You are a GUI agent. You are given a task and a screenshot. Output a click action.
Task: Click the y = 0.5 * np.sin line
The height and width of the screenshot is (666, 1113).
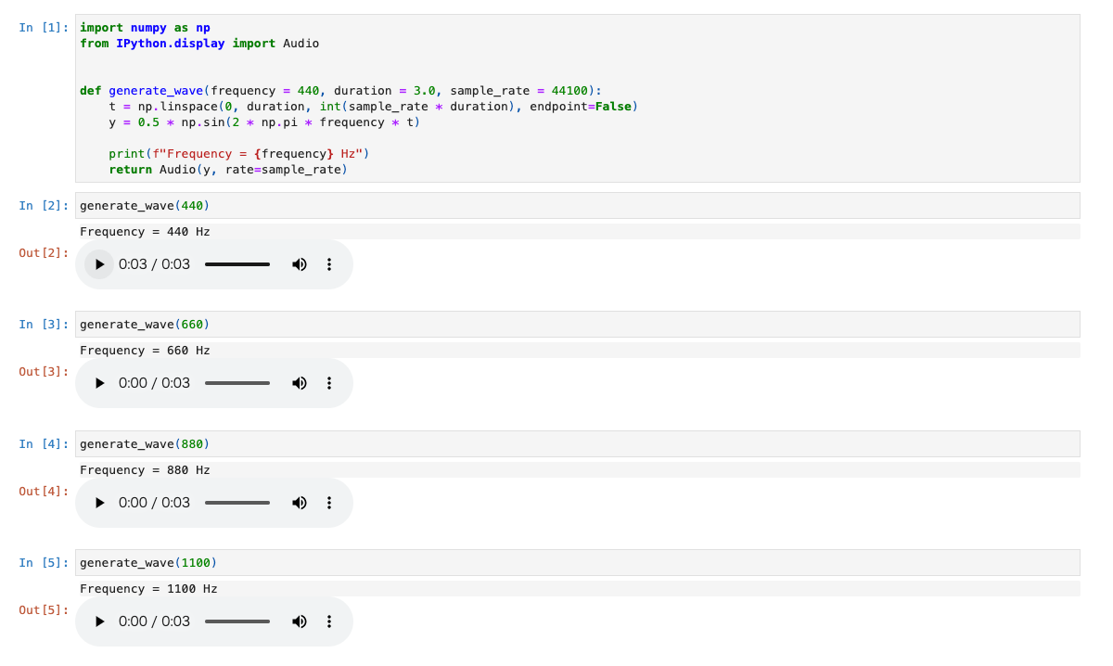[264, 122]
